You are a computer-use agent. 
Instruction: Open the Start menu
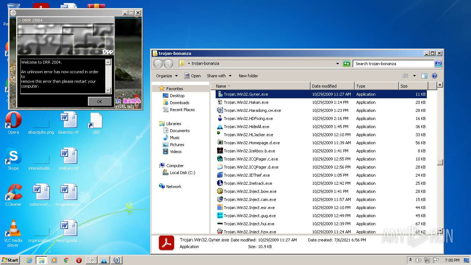(x=10, y=260)
